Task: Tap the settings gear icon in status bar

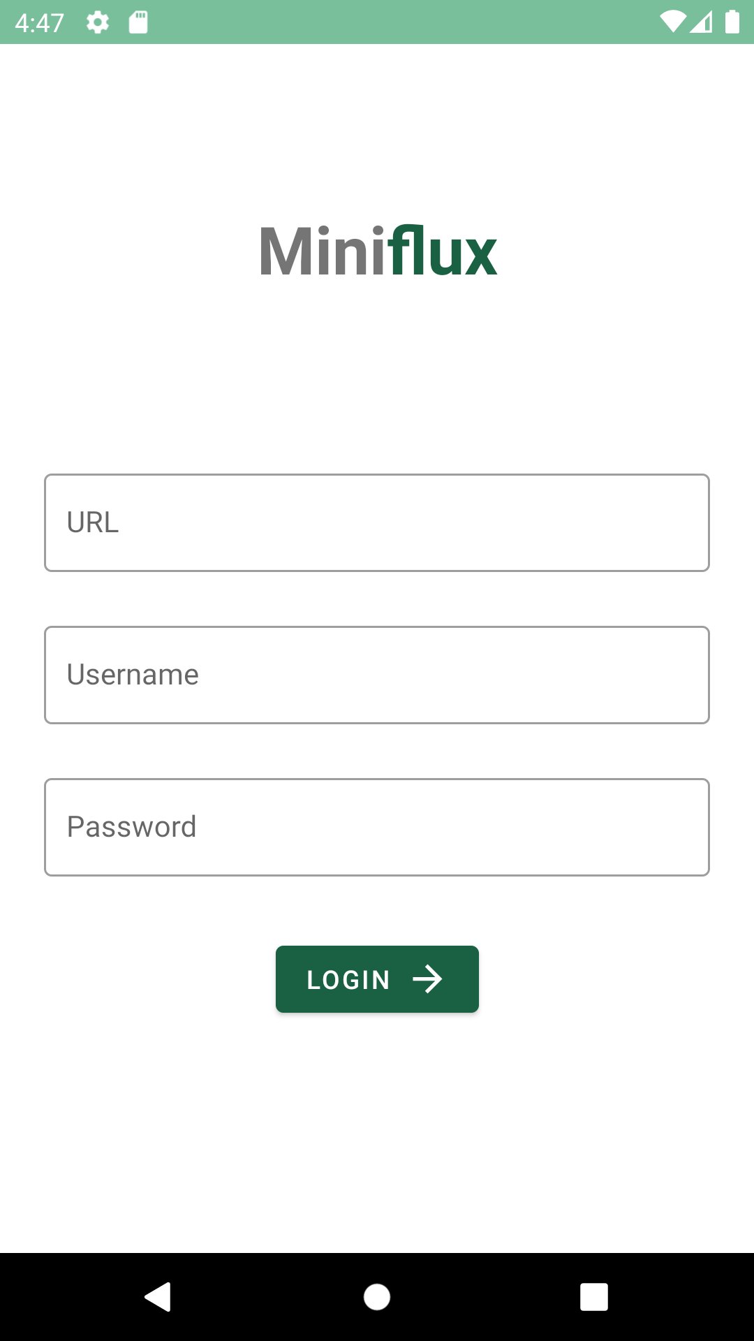Action: [x=98, y=23]
